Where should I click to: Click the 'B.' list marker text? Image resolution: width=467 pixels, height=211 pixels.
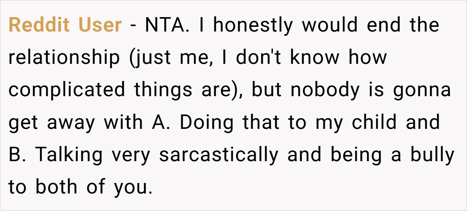17,155
